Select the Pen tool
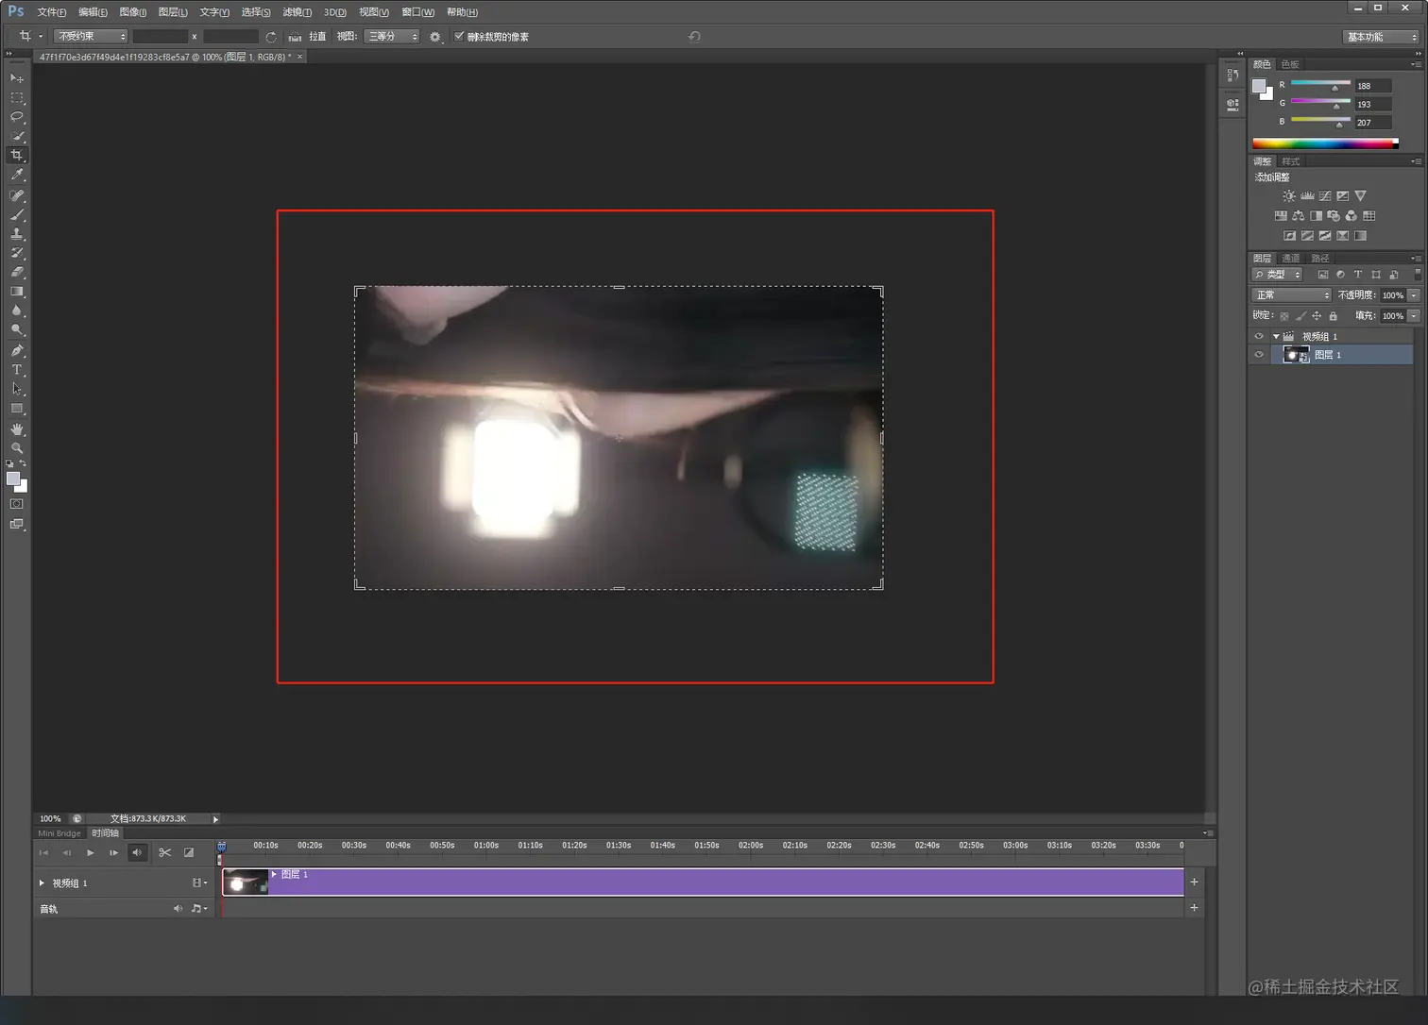The width and height of the screenshot is (1428, 1025). tap(17, 350)
